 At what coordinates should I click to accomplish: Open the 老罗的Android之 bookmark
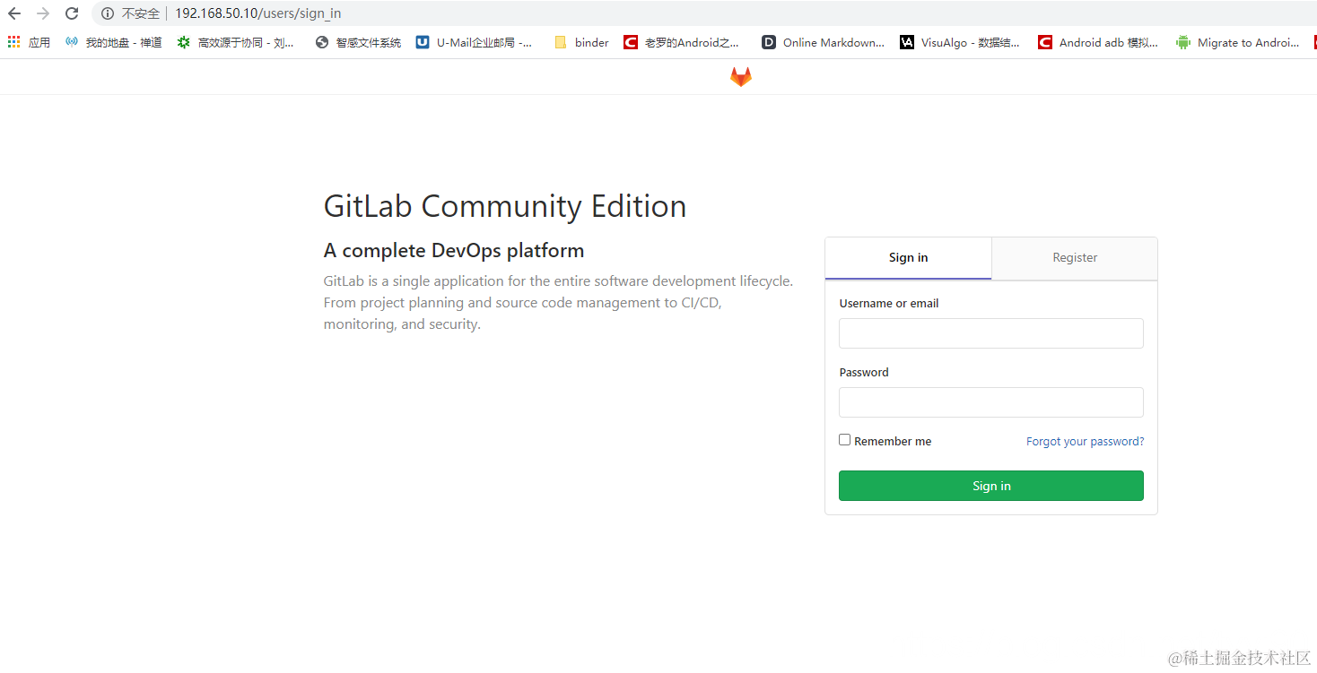pos(682,42)
